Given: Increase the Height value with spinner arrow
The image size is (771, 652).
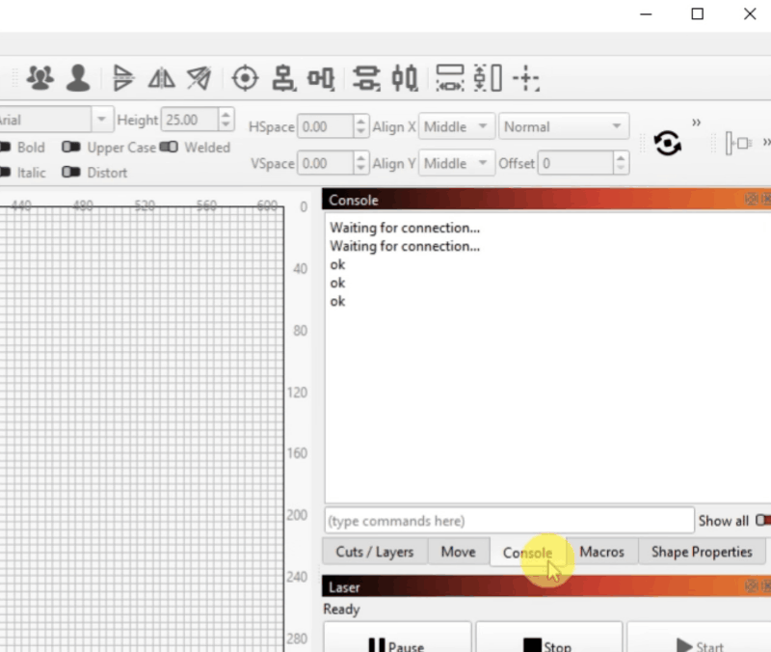Looking at the screenshot, I should pyautogui.click(x=226, y=116).
